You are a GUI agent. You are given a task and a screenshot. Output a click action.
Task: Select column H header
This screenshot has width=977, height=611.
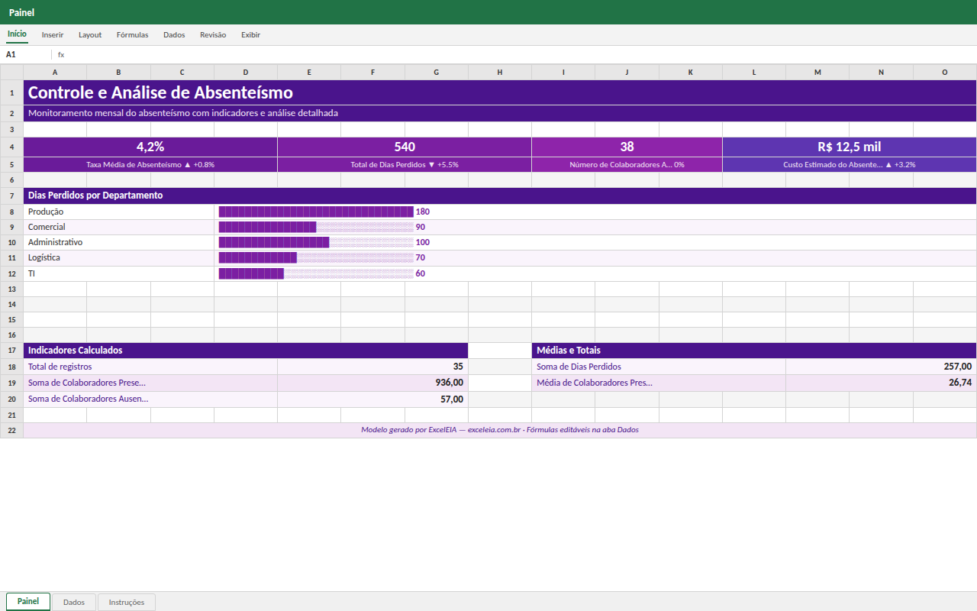500,73
